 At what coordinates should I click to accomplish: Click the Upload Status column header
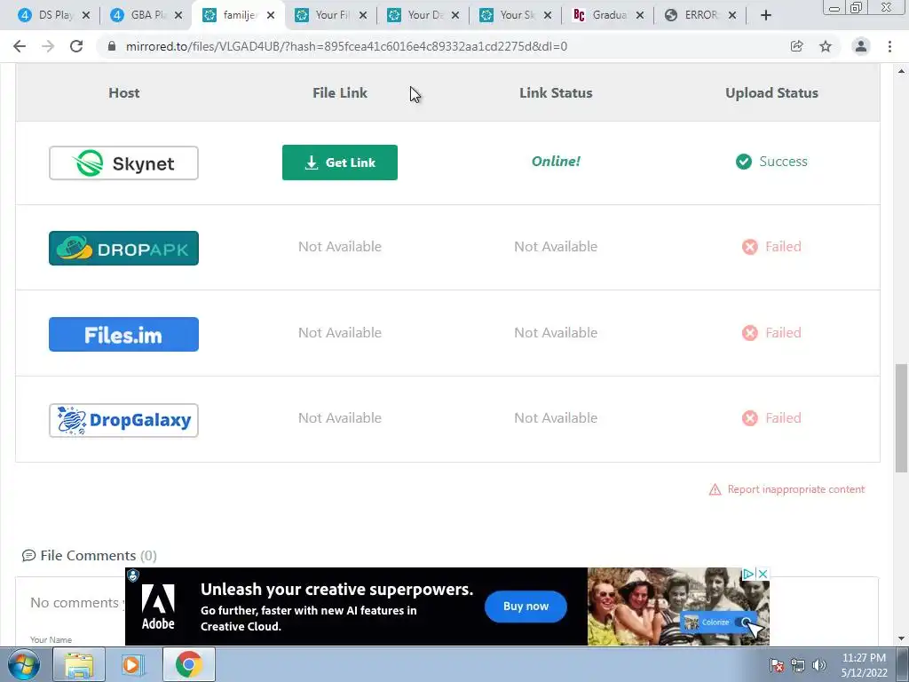[771, 93]
